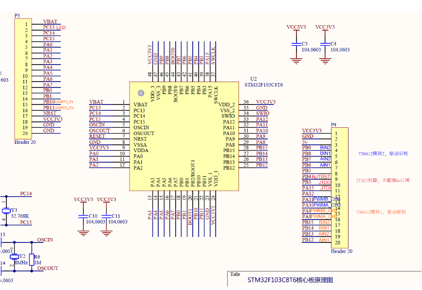Click the ground symbol below capacitor C4

(325, 61)
